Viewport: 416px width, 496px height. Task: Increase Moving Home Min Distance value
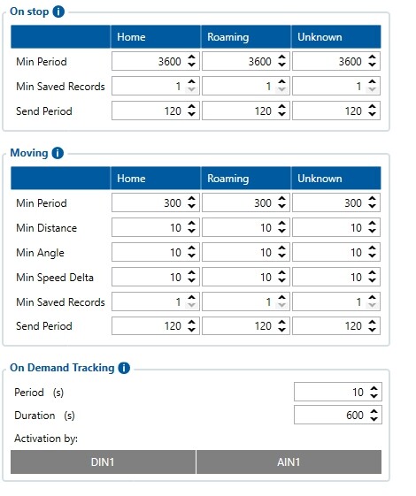tap(191, 224)
